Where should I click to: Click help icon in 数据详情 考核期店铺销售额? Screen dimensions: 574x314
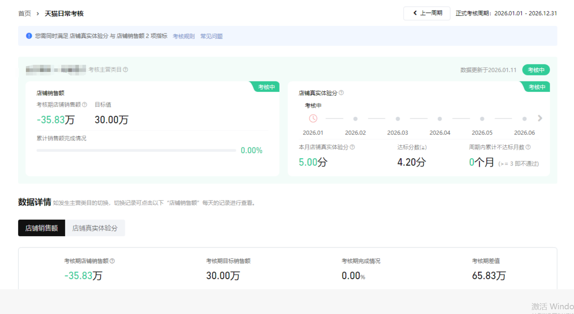click(x=112, y=261)
